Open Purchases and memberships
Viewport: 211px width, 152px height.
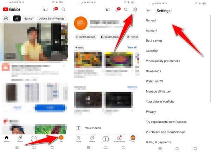pyautogui.click(x=166, y=132)
